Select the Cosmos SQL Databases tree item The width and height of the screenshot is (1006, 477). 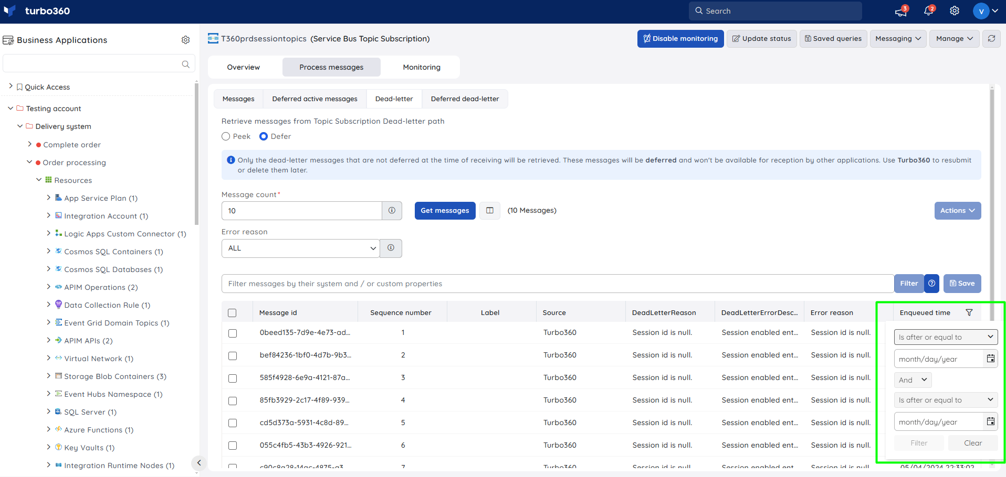pos(113,269)
